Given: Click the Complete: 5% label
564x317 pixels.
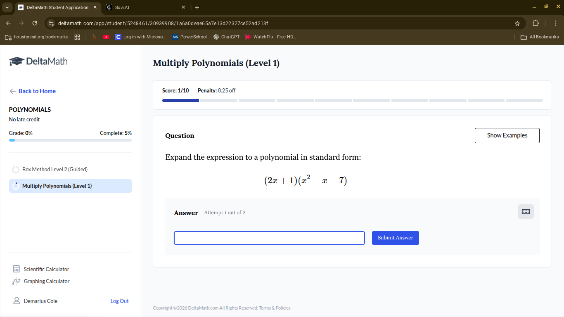Looking at the screenshot, I should coord(116,133).
